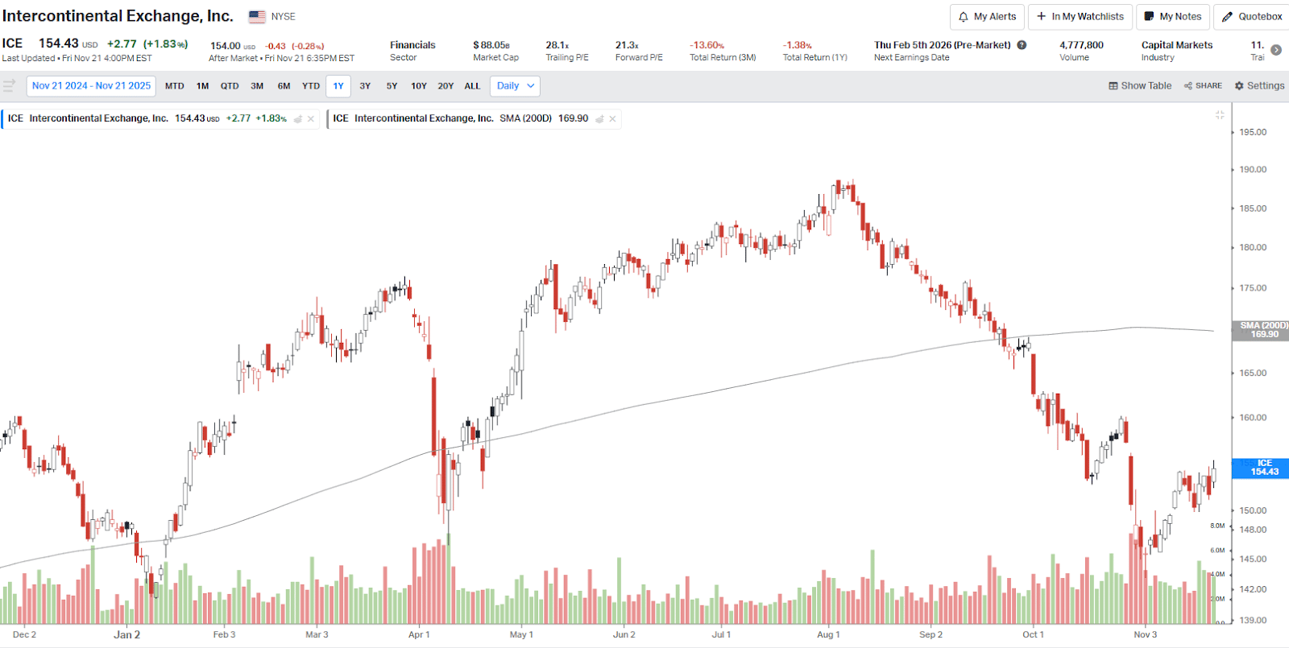This screenshot has width=1289, height=648.
Task: Click the ICE 154.43 price axis label
Action: (x=1262, y=468)
